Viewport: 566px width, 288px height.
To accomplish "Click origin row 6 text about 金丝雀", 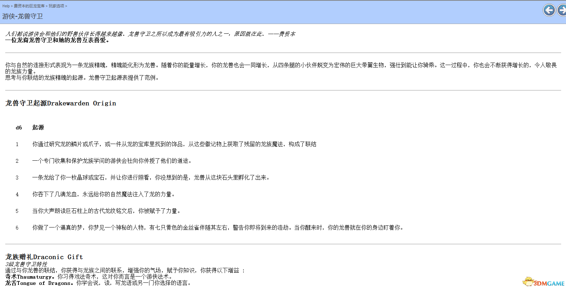I will point(218,228).
